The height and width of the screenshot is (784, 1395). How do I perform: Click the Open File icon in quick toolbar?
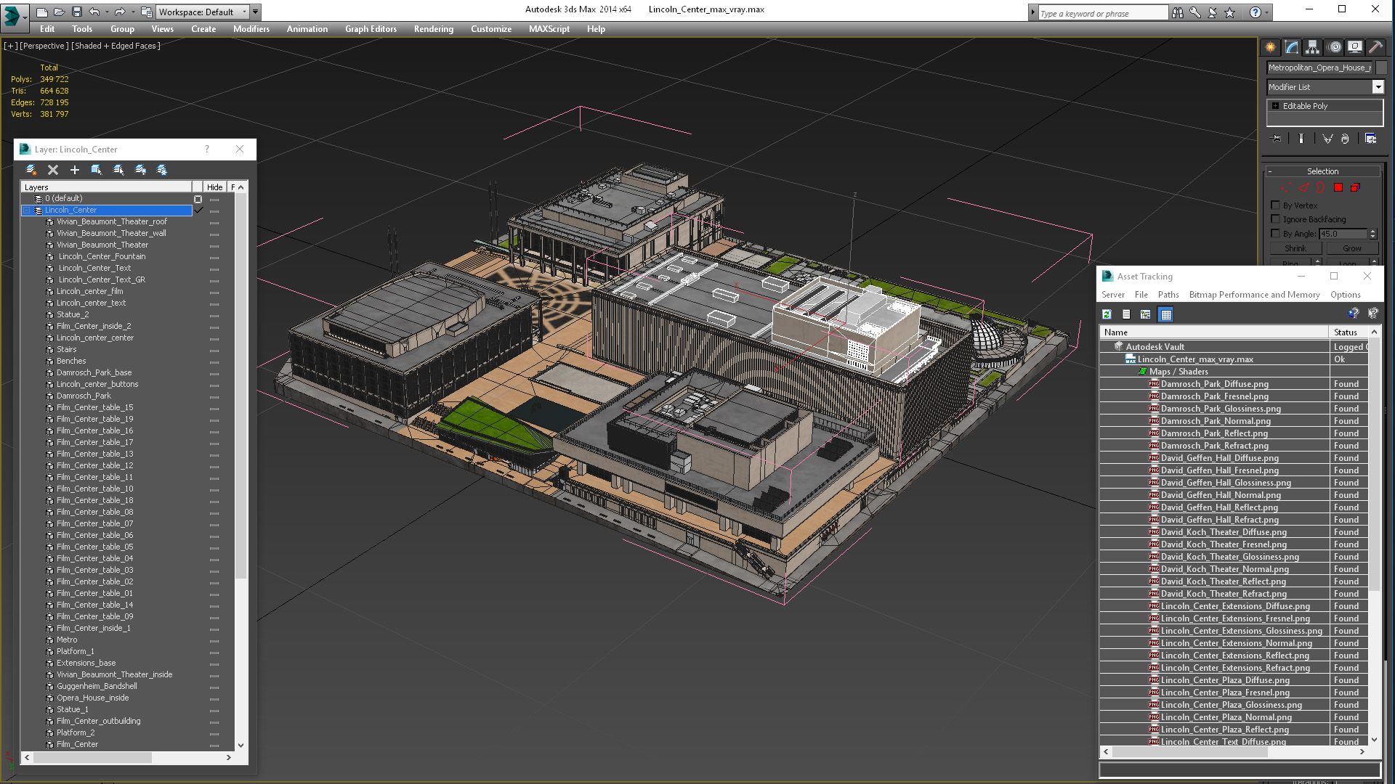pyautogui.click(x=59, y=12)
